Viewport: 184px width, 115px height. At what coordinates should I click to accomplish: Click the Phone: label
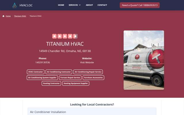43,58
